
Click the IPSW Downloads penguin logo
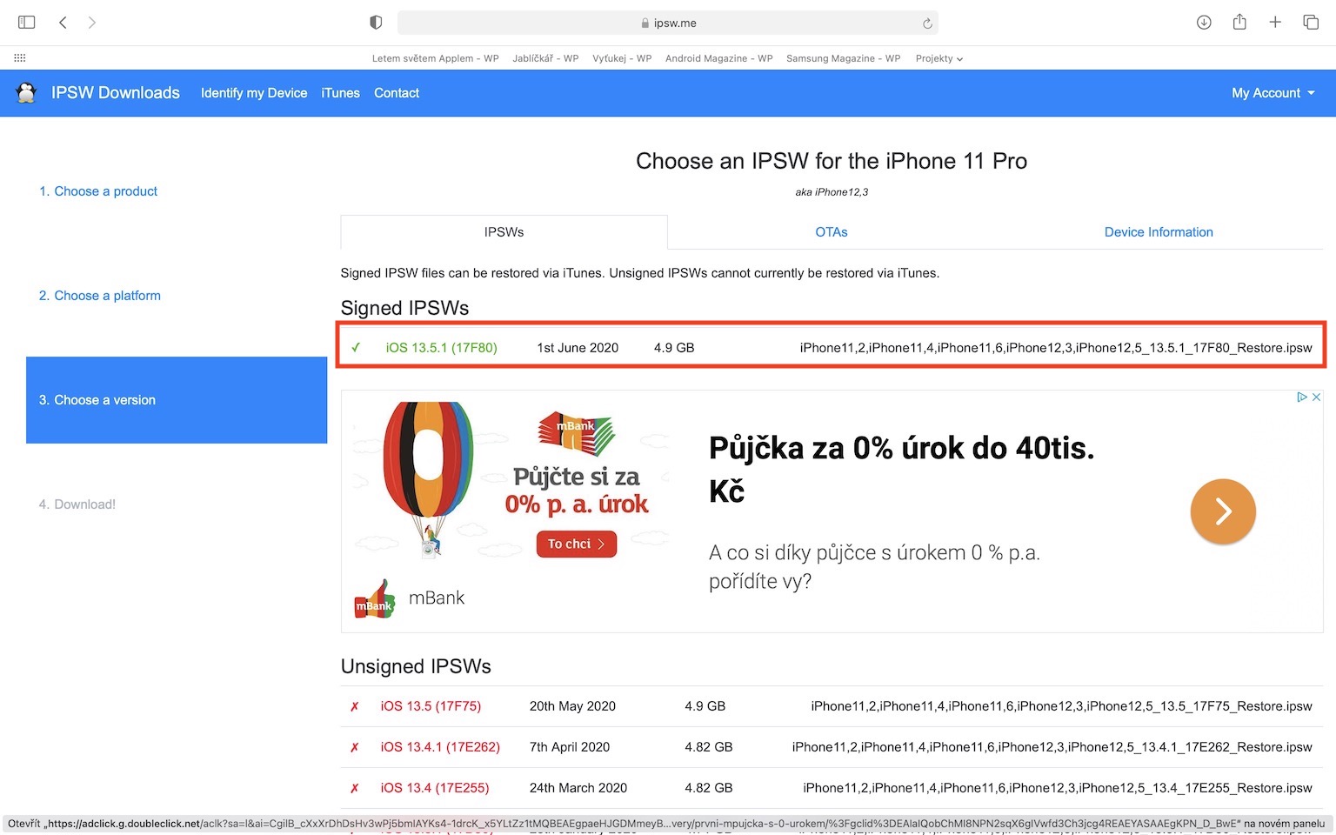[26, 92]
